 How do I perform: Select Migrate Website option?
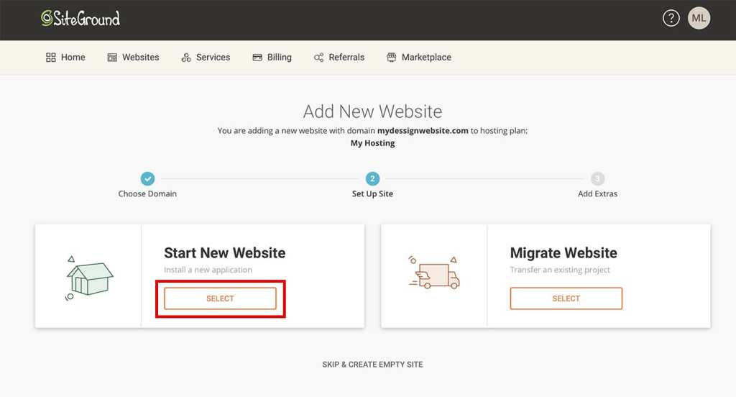[x=566, y=298]
